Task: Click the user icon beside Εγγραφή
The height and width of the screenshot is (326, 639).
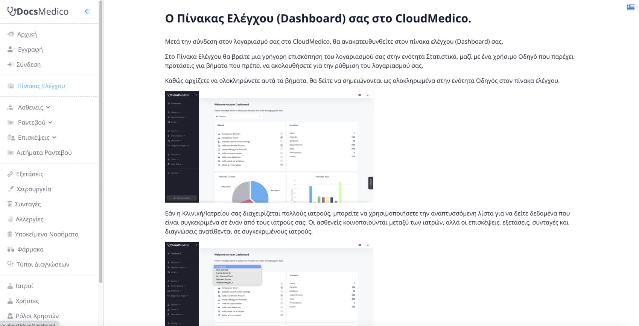Action: click(11, 49)
